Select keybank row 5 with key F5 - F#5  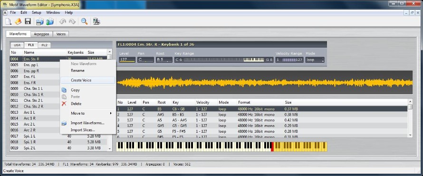click(262, 131)
